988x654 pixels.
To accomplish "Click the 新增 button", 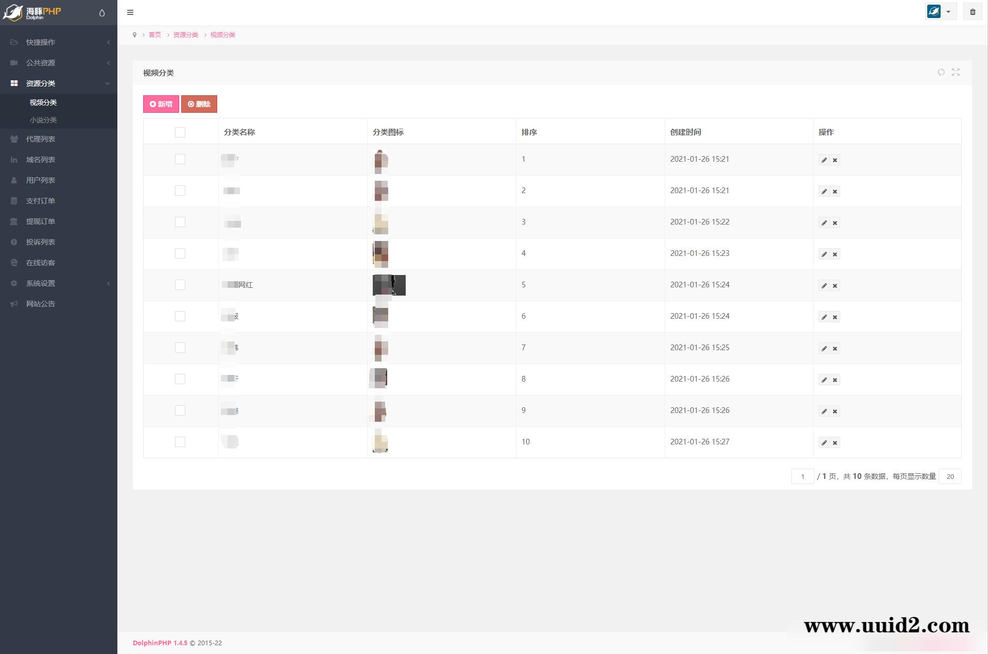I will (161, 104).
